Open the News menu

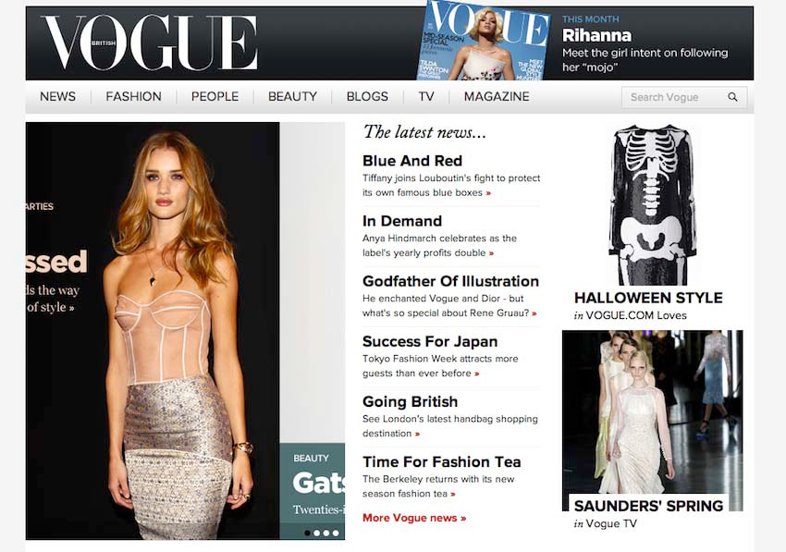[57, 96]
